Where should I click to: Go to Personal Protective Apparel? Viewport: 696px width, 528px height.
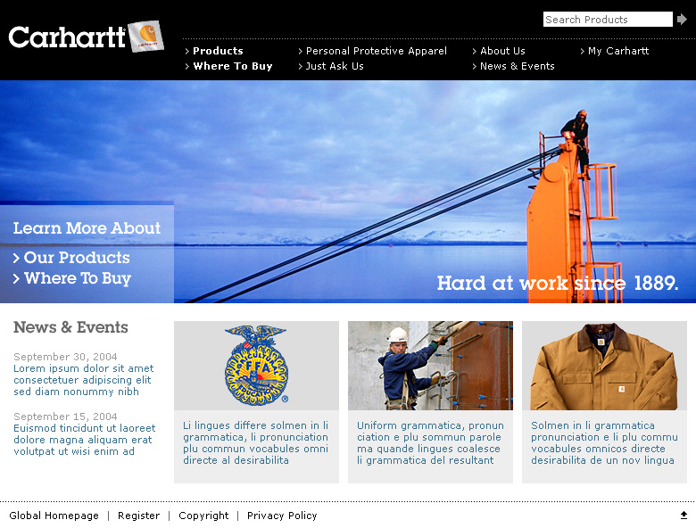[x=377, y=51]
